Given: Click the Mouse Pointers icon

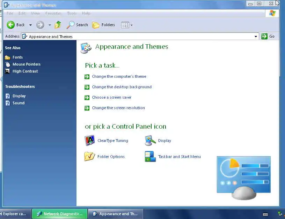Looking at the screenshot, I should click(8, 65).
